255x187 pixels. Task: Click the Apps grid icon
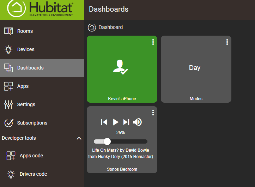pyautogui.click(x=8, y=86)
